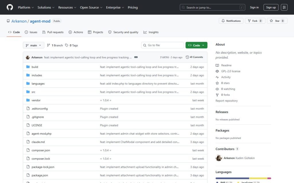
Task: Click the scales icon beside GPL-2.0 license
Action: pos(217,71)
